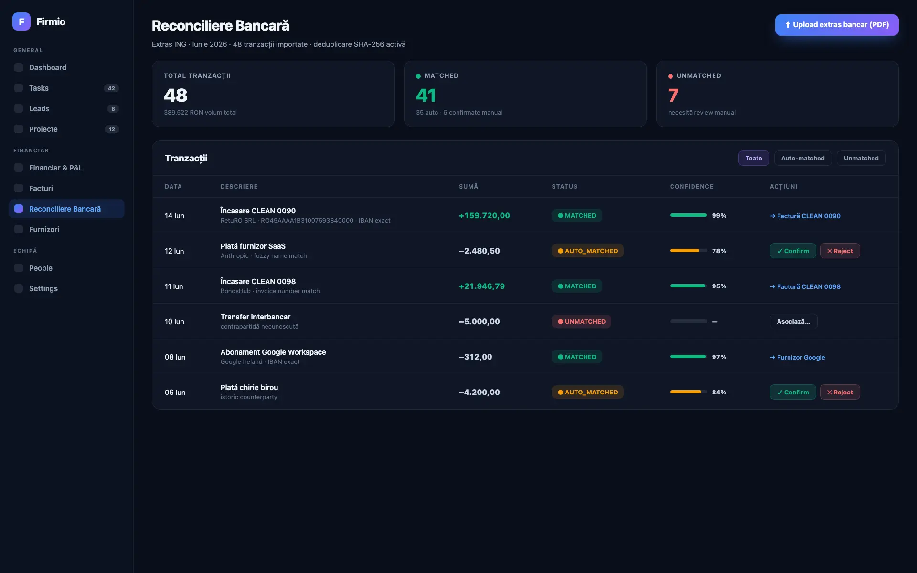917x573 pixels.
Task: Click the SUMĂ column header
Action: click(469, 187)
